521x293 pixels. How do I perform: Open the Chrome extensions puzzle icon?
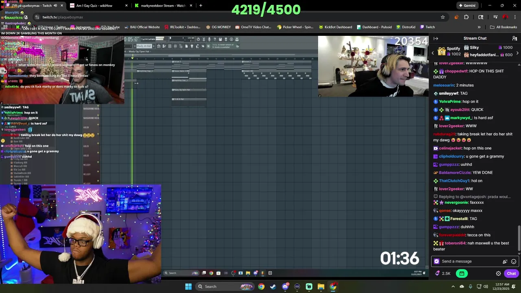coord(466,17)
